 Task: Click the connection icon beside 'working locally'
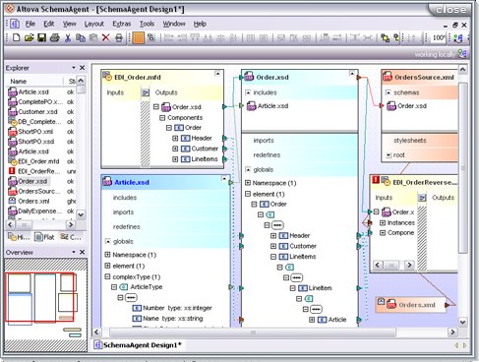coord(462,54)
